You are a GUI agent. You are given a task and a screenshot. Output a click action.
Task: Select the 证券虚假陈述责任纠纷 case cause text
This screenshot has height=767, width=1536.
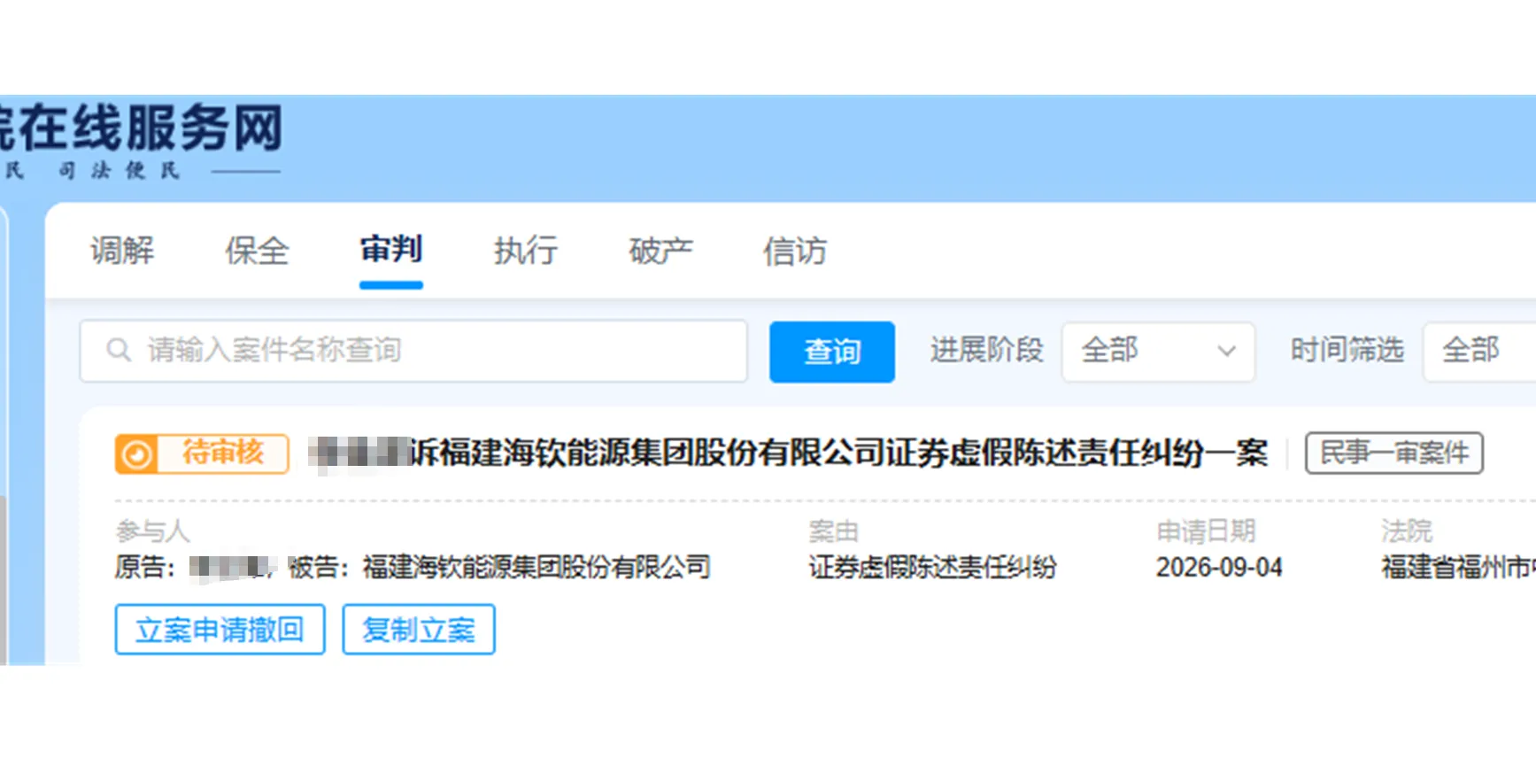point(932,568)
